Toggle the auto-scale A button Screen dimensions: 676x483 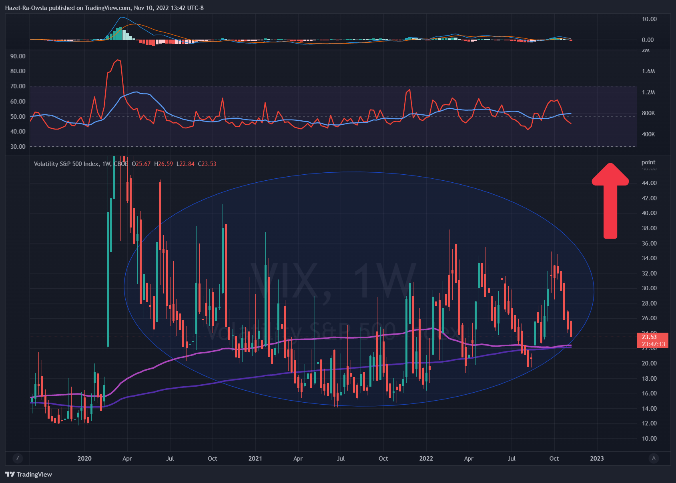tap(654, 458)
